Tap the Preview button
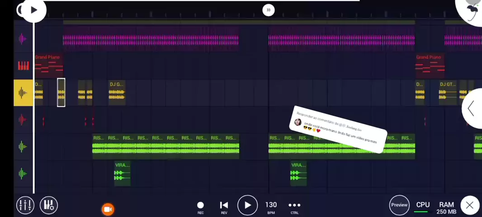The width and height of the screenshot is (482, 217). pyautogui.click(x=399, y=205)
